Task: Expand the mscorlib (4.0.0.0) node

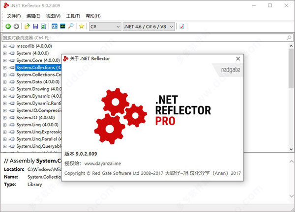Action: tap(5, 46)
